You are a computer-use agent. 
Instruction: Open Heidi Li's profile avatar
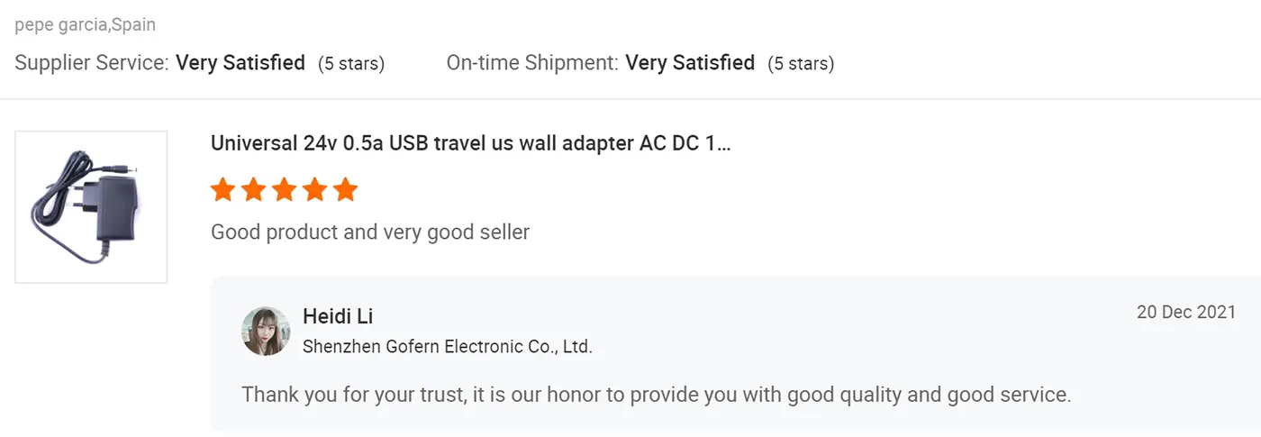point(266,331)
